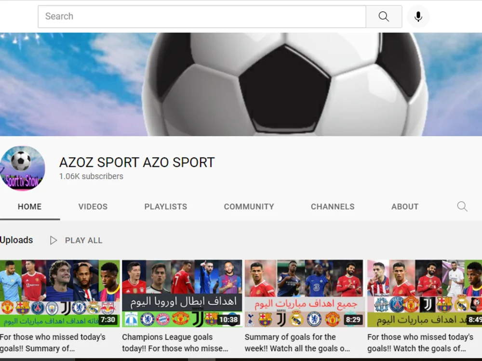482x361 pixels.
Task: Click the PLAY ALL button
Action: coord(76,240)
